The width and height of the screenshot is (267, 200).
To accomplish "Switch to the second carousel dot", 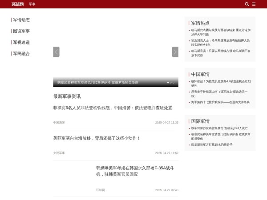I will click(171, 82).
